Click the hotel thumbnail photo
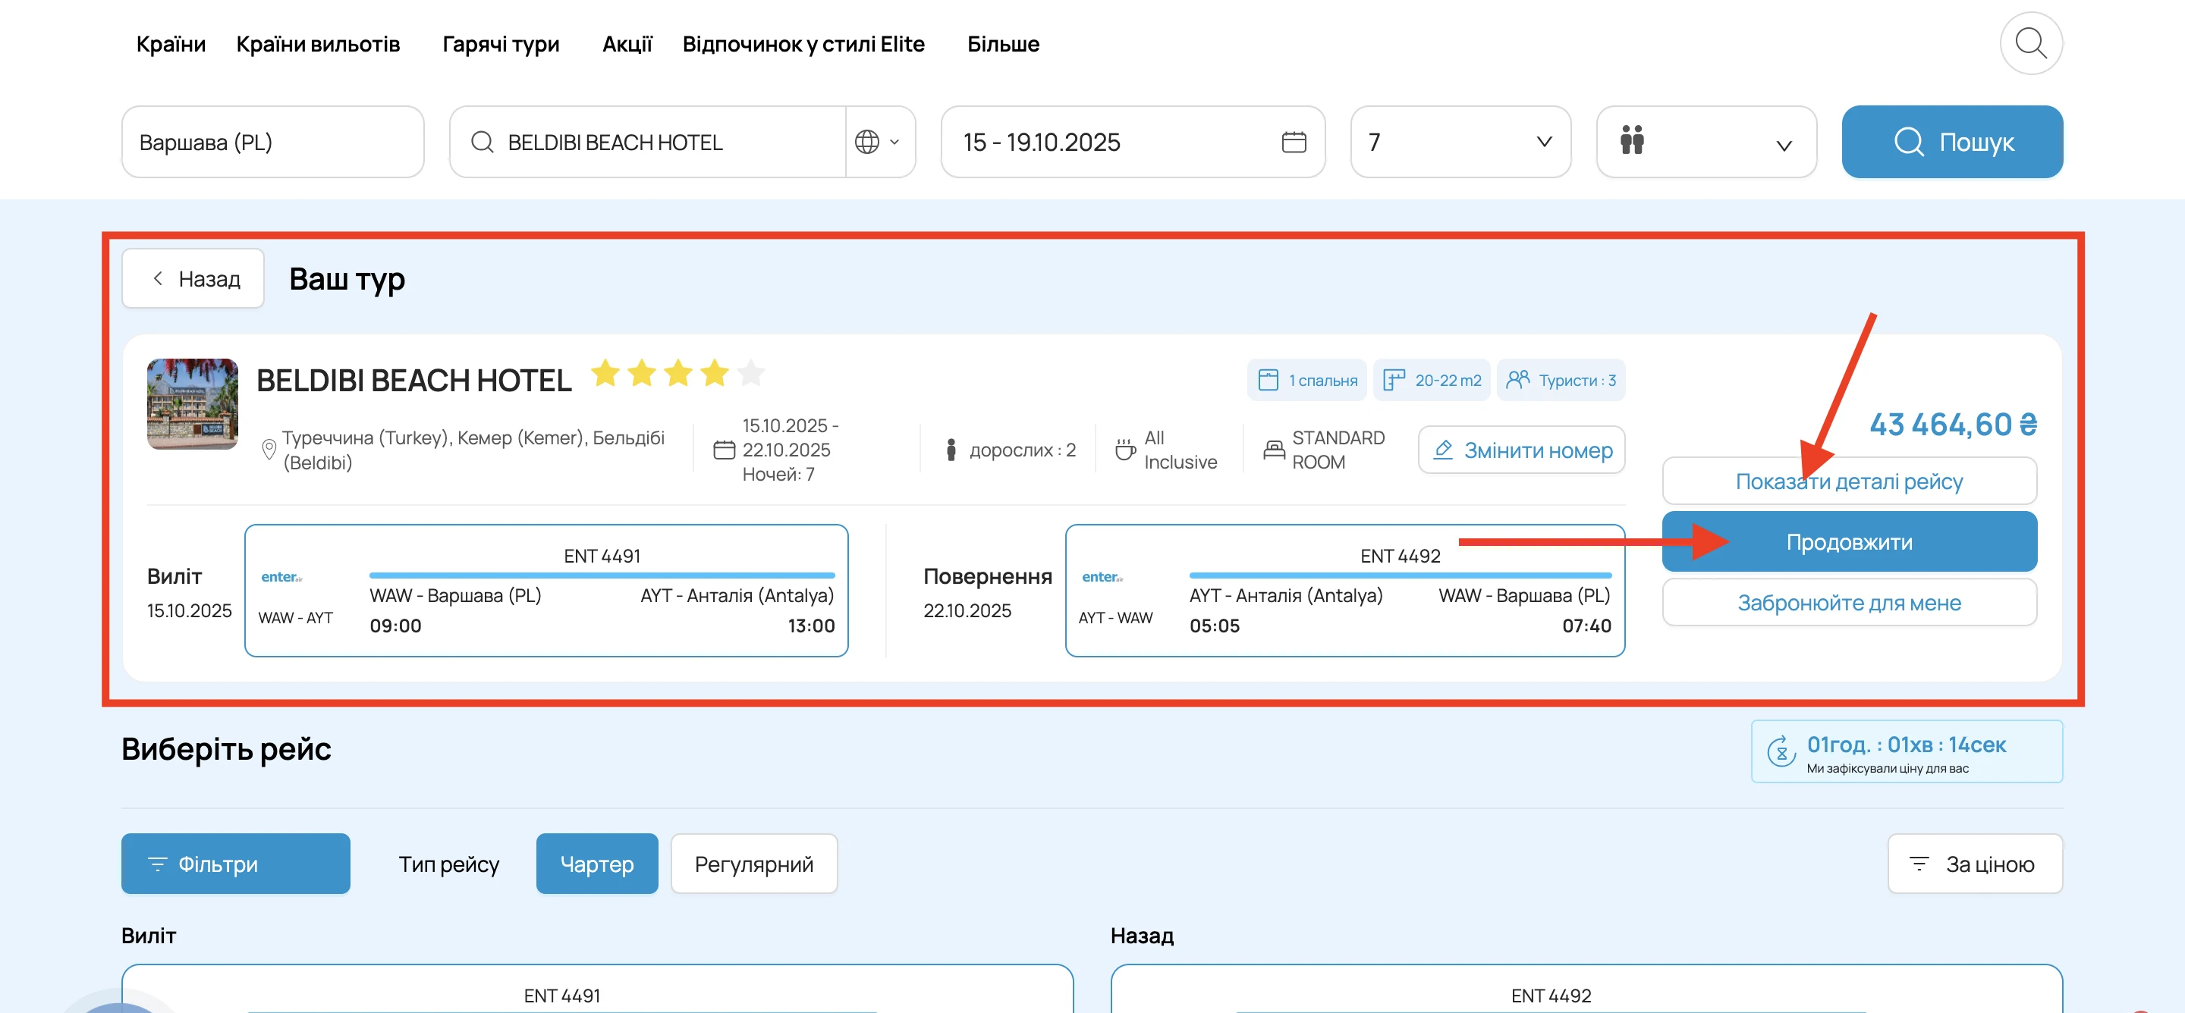The height and width of the screenshot is (1013, 2185). pyautogui.click(x=193, y=403)
